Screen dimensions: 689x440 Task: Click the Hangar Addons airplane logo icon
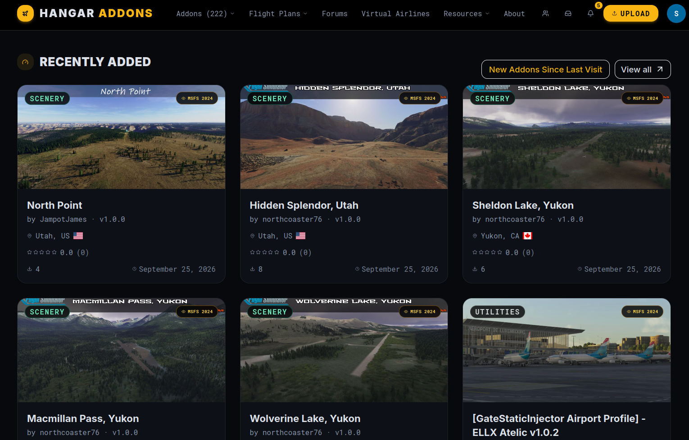pyautogui.click(x=25, y=13)
